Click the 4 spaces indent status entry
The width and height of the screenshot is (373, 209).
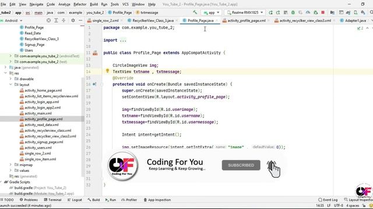pyautogui.click(x=353, y=206)
